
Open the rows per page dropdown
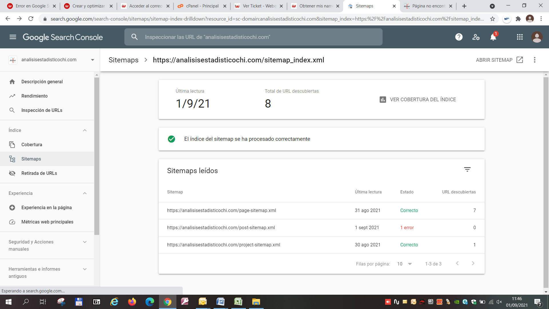pos(405,264)
